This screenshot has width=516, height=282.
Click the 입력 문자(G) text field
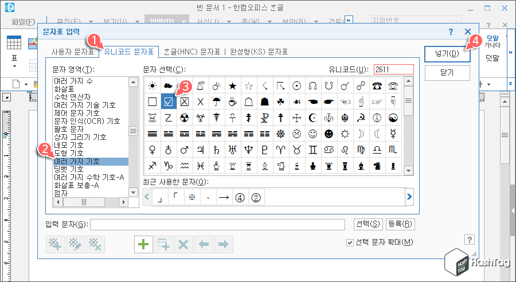point(217,225)
